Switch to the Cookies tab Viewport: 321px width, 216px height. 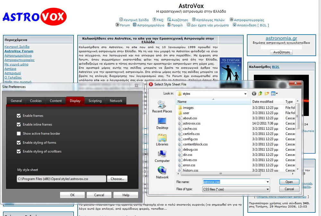[36, 101]
